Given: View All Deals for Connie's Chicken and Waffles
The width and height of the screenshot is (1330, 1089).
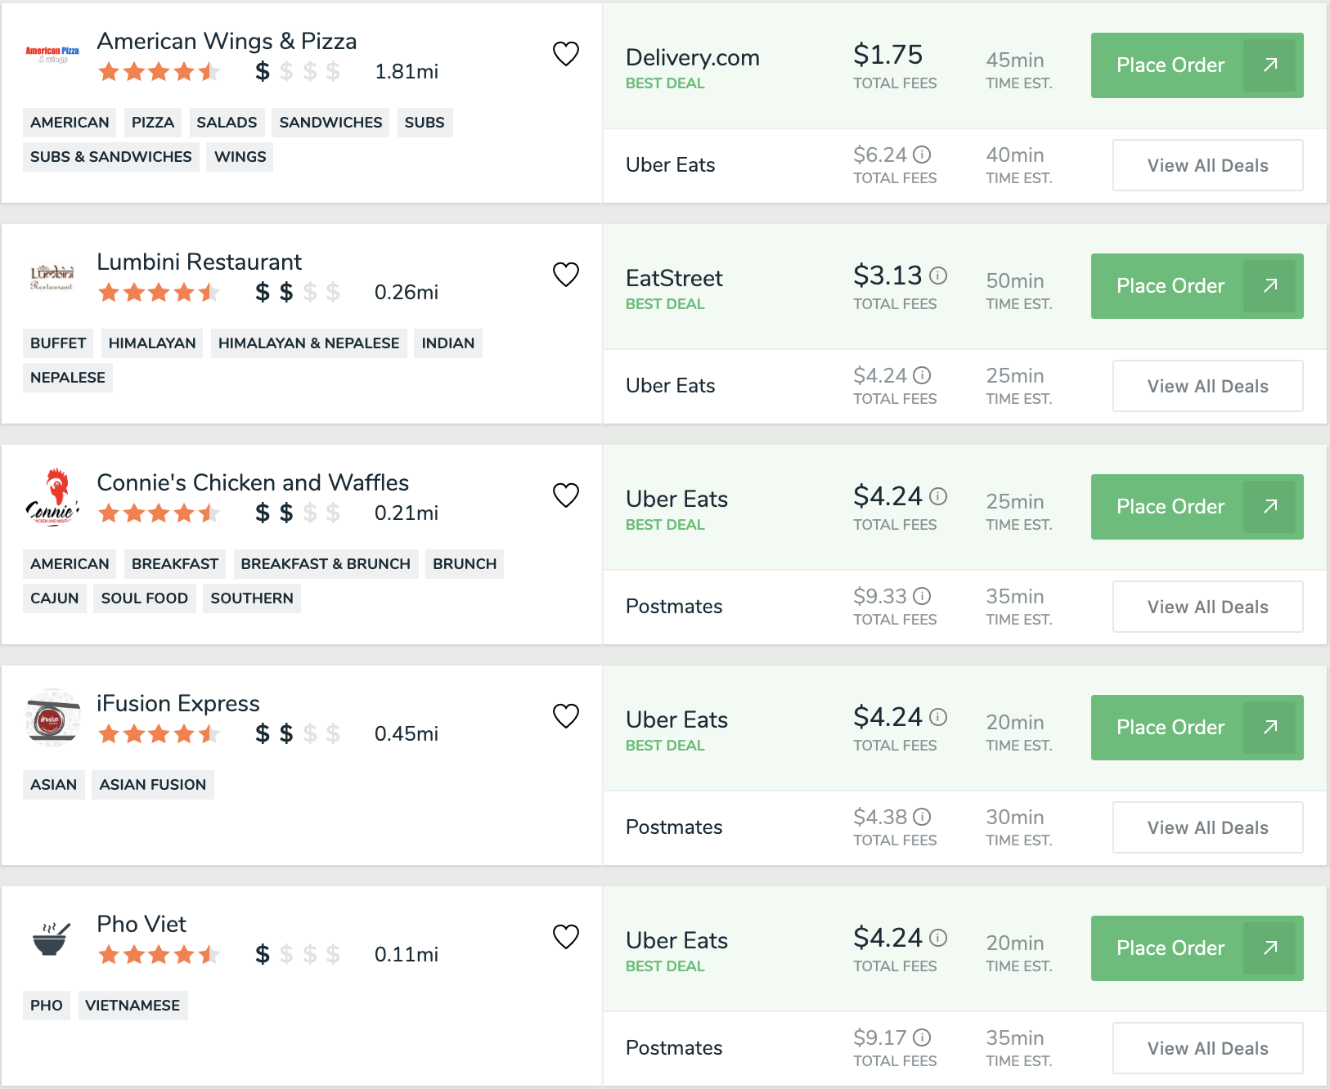Looking at the screenshot, I should click(1207, 607).
